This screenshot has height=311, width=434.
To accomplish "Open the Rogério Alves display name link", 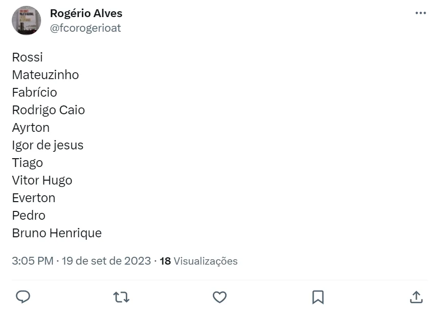I will coord(86,13).
